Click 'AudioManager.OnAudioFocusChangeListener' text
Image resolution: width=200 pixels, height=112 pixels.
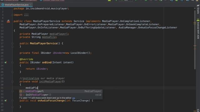[x=148, y=28]
